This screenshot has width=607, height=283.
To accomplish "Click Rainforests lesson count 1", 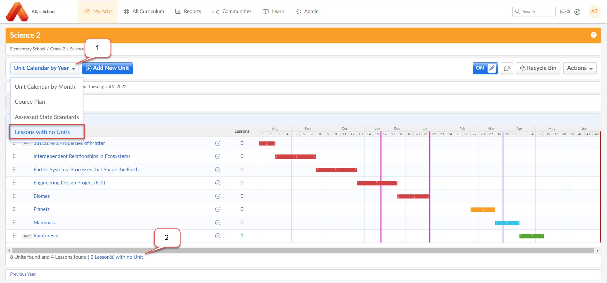I will tap(242, 236).
